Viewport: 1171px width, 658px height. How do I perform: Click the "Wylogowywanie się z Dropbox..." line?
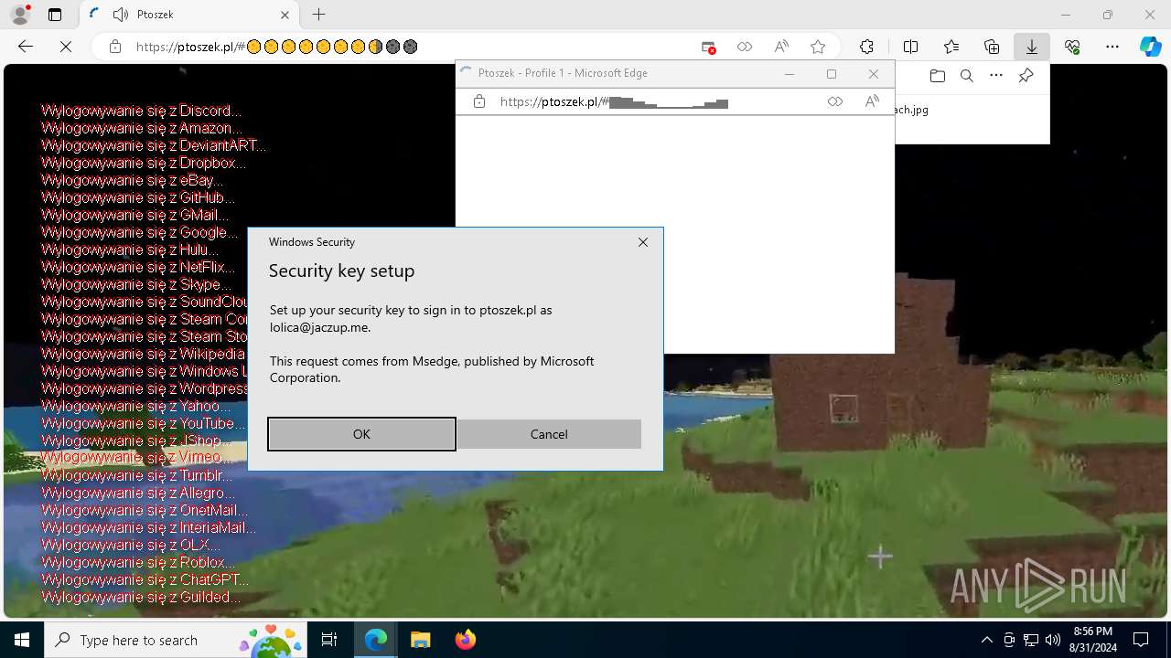144,163
